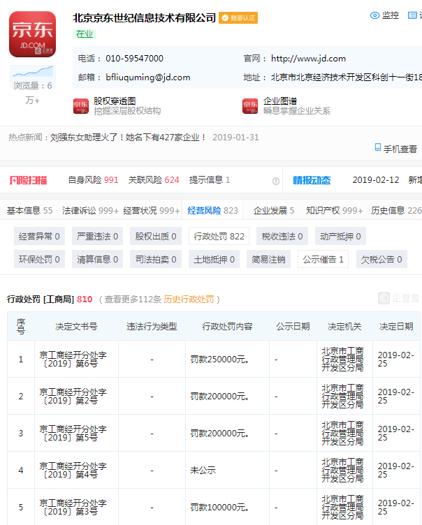Select the 行政处罚 822 filter
The image size is (422, 525).
(x=219, y=237)
